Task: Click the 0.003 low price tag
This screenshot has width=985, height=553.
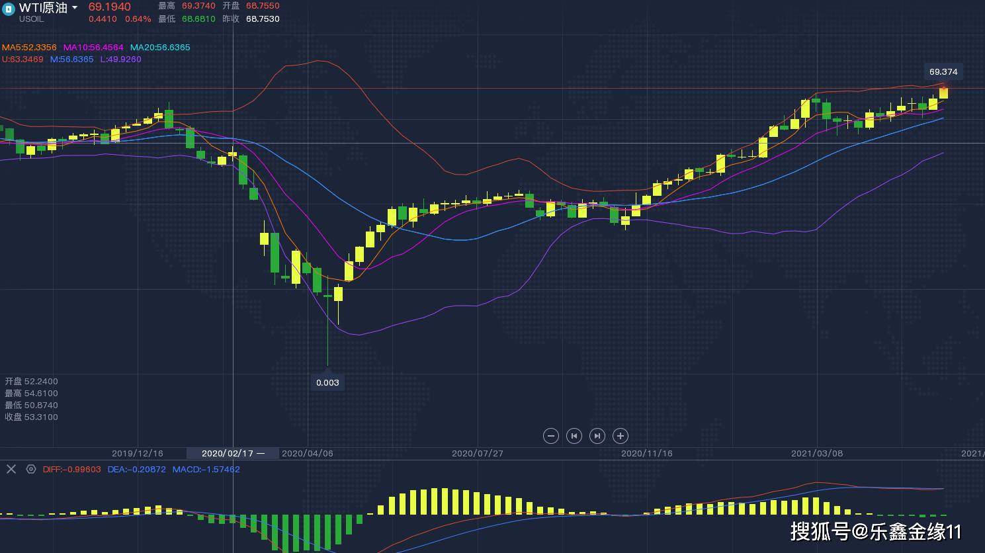Action: pyautogui.click(x=327, y=383)
